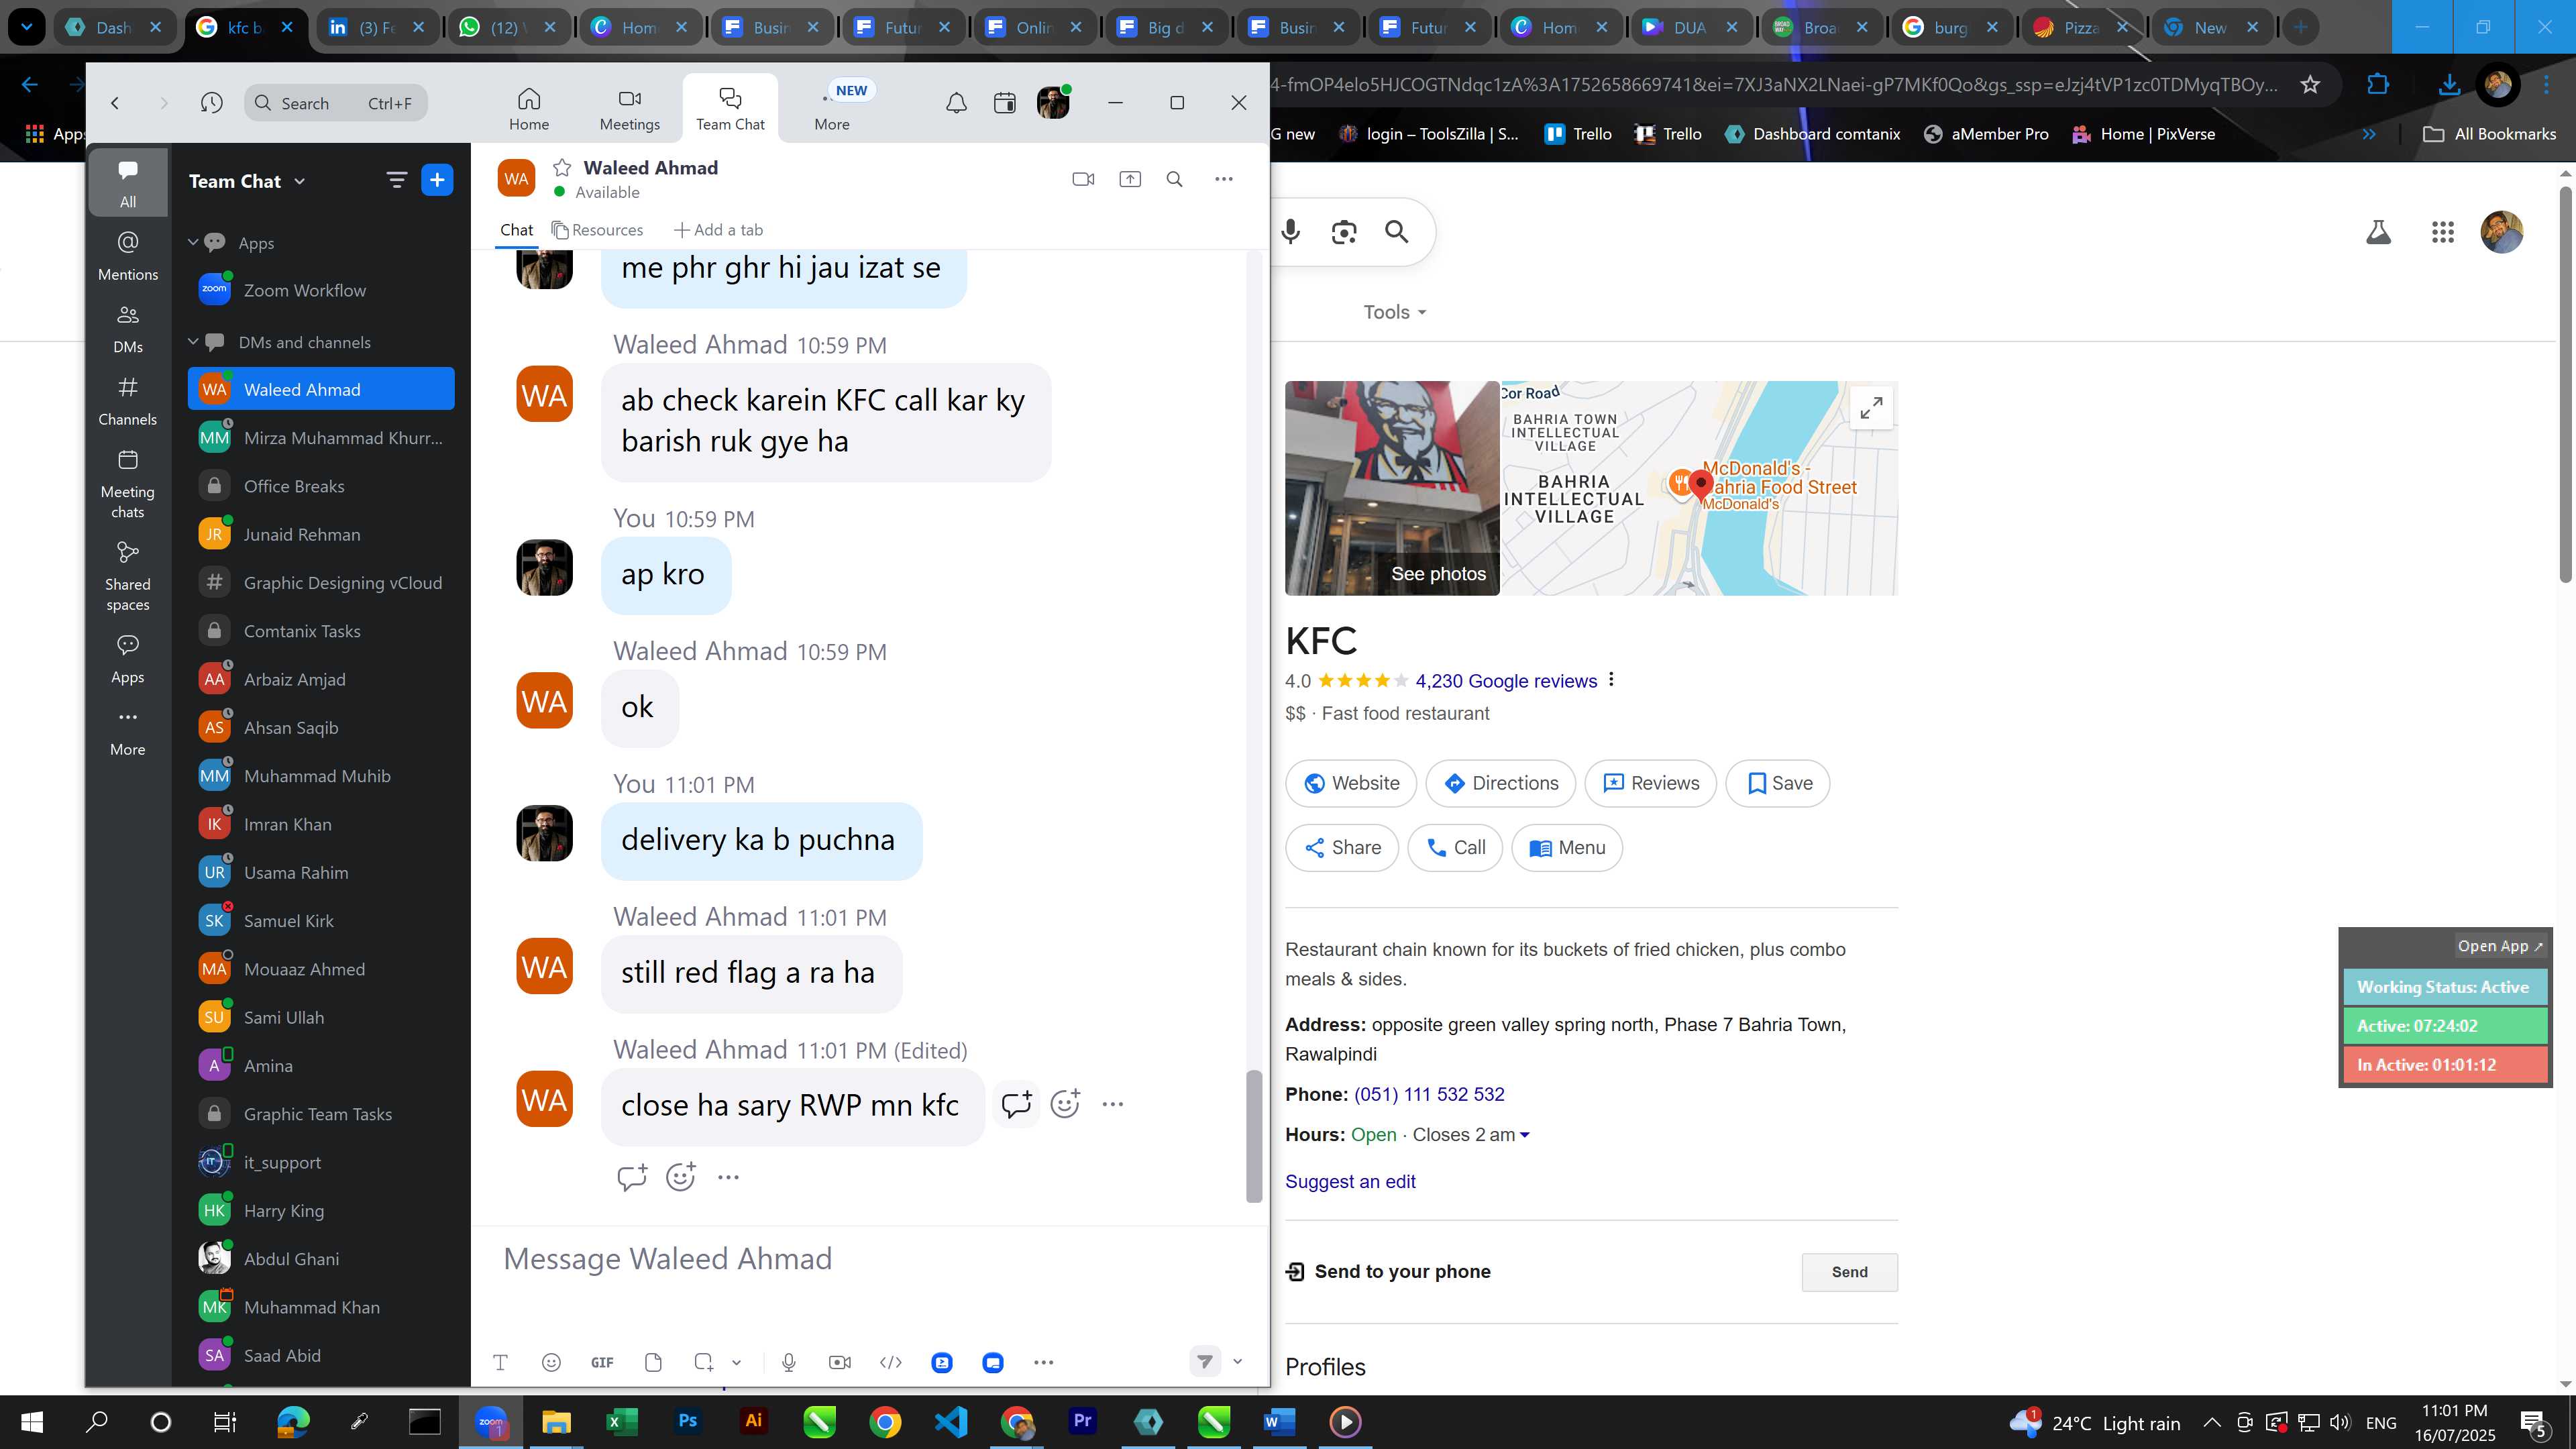Screen dimensions: 2576x1449
Task: Click Suggest an edit link
Action: tap(1350, 1181)
